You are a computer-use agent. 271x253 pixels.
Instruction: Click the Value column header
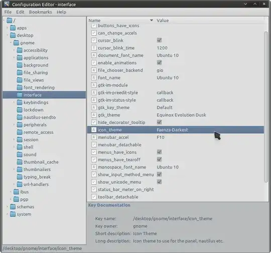(x=209, y=21)
